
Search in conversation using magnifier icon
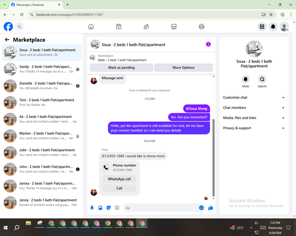tap(262, 79)
